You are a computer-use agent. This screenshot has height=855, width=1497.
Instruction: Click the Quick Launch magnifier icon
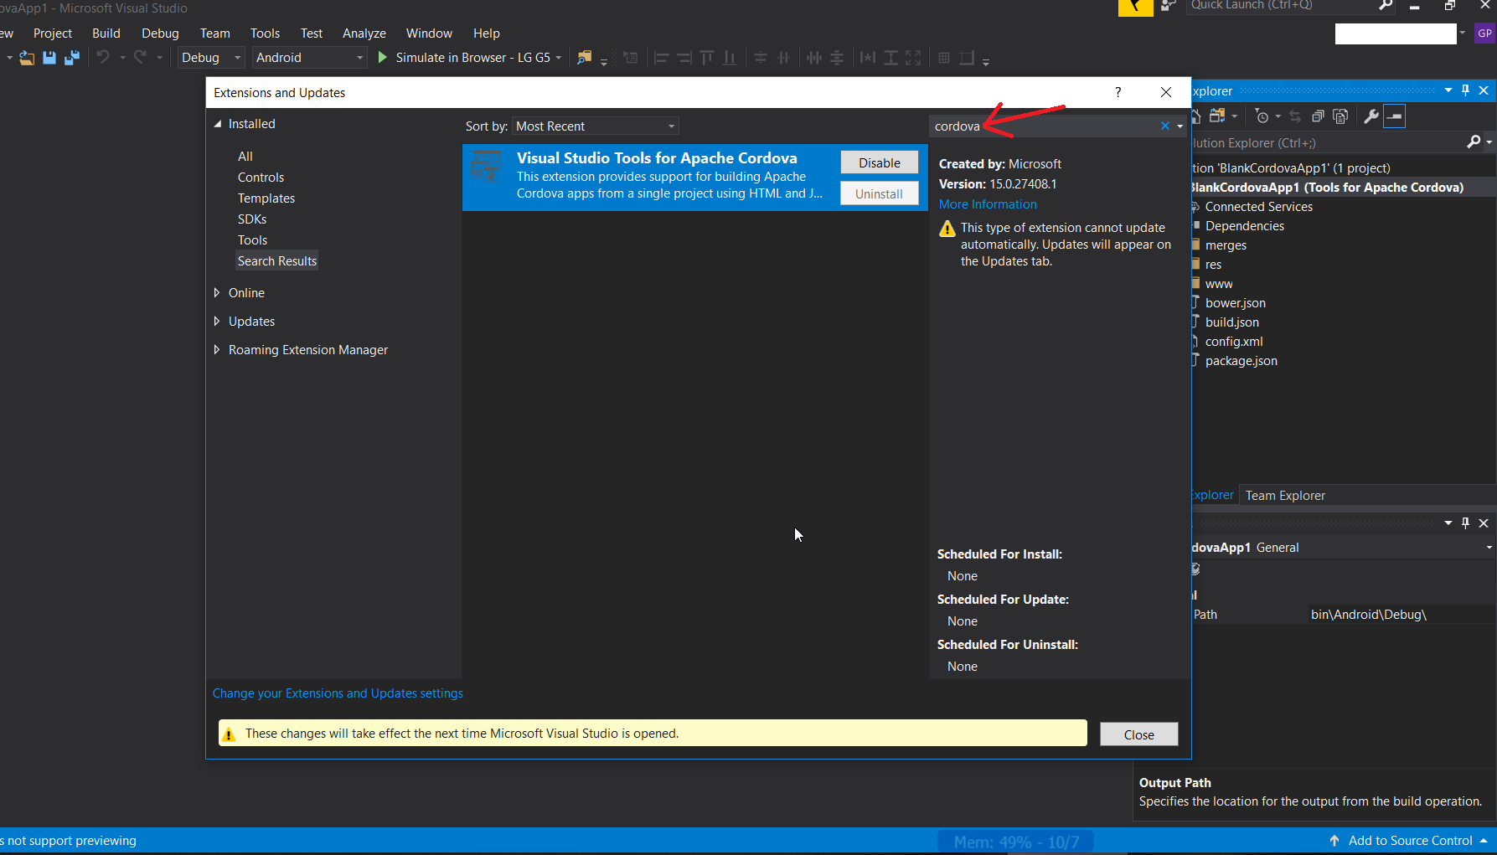[x=1386, y=5]
